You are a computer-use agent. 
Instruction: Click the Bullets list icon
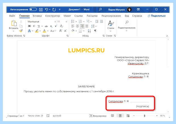pyautogui.click(x=73, y=22)
